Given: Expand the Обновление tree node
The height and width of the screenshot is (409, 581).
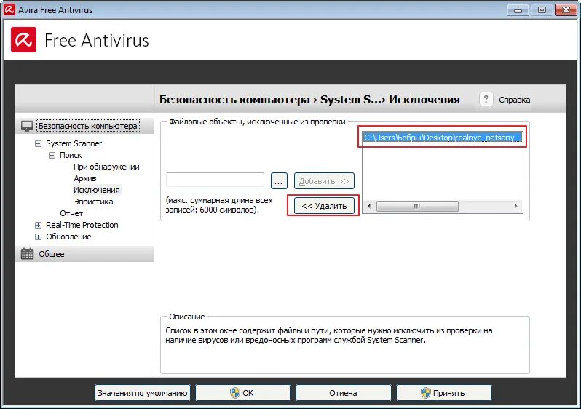Looking at the screenshot, I should pyautogui.click(x=38, y=237).
